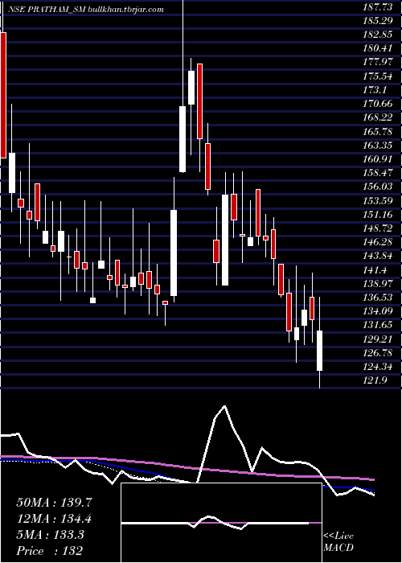The width and height of the screenshot is (402, 563).
Task: Click the 168.22 price axis label
Action: (x=378, y=117)
